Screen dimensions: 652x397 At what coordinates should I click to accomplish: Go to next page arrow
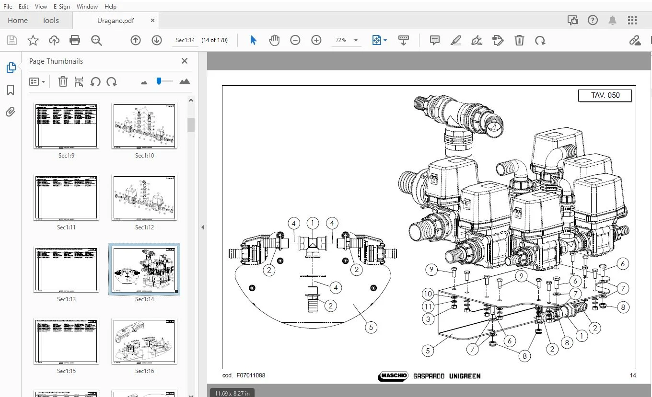click(x=157, y=40)
